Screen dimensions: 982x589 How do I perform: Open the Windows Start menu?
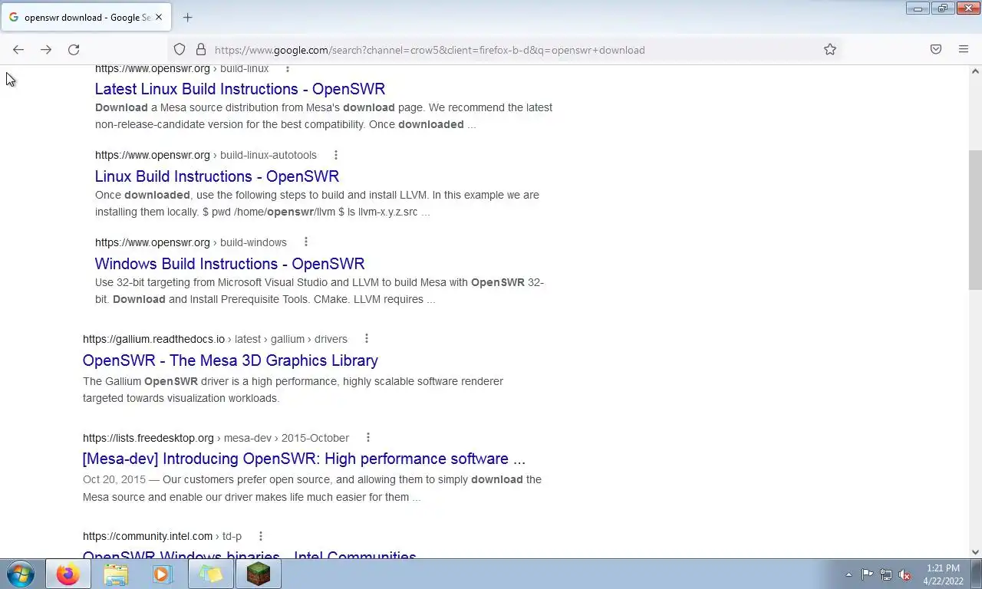click(21, 574)
